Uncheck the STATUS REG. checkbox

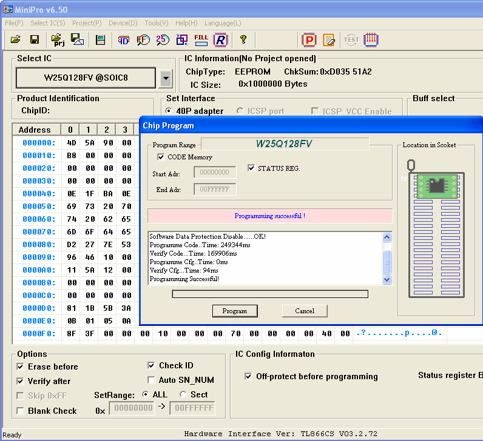pos(252,168)
